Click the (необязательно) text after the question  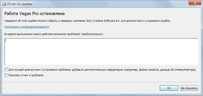93,34
